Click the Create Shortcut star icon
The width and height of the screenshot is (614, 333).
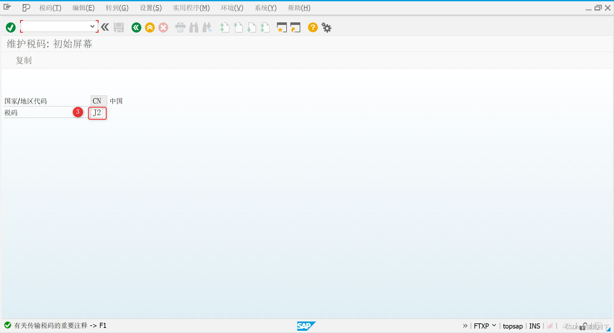coord(281,27)
